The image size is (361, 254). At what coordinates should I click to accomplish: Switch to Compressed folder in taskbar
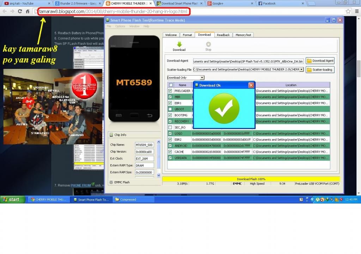pyautogui.click(x=133, y=200)
